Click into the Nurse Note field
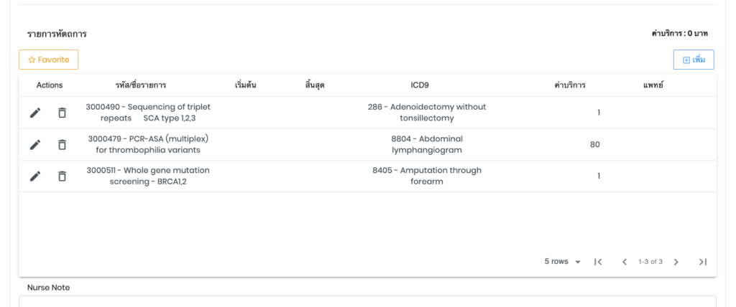The width and height of the screenshot is (736, 307). [x=367, y=301]
